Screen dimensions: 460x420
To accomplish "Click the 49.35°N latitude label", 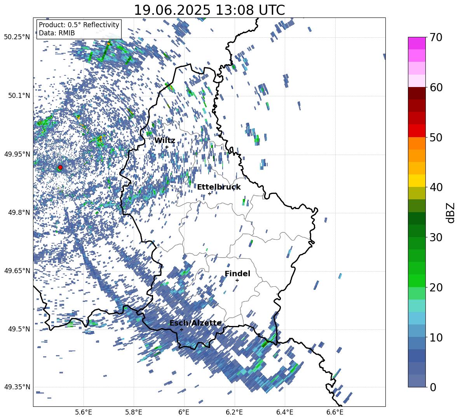I will click(17, 387).
